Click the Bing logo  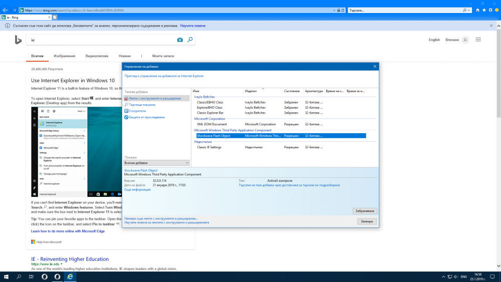[x=18, y=40]
